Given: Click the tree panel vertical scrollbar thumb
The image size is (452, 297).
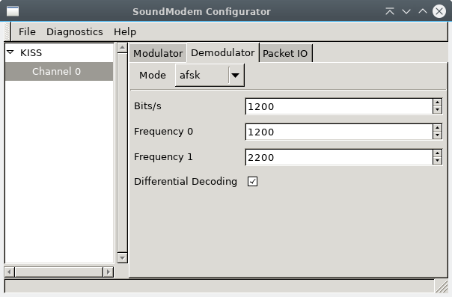Looking at the screenshot, I should point(122,153).
